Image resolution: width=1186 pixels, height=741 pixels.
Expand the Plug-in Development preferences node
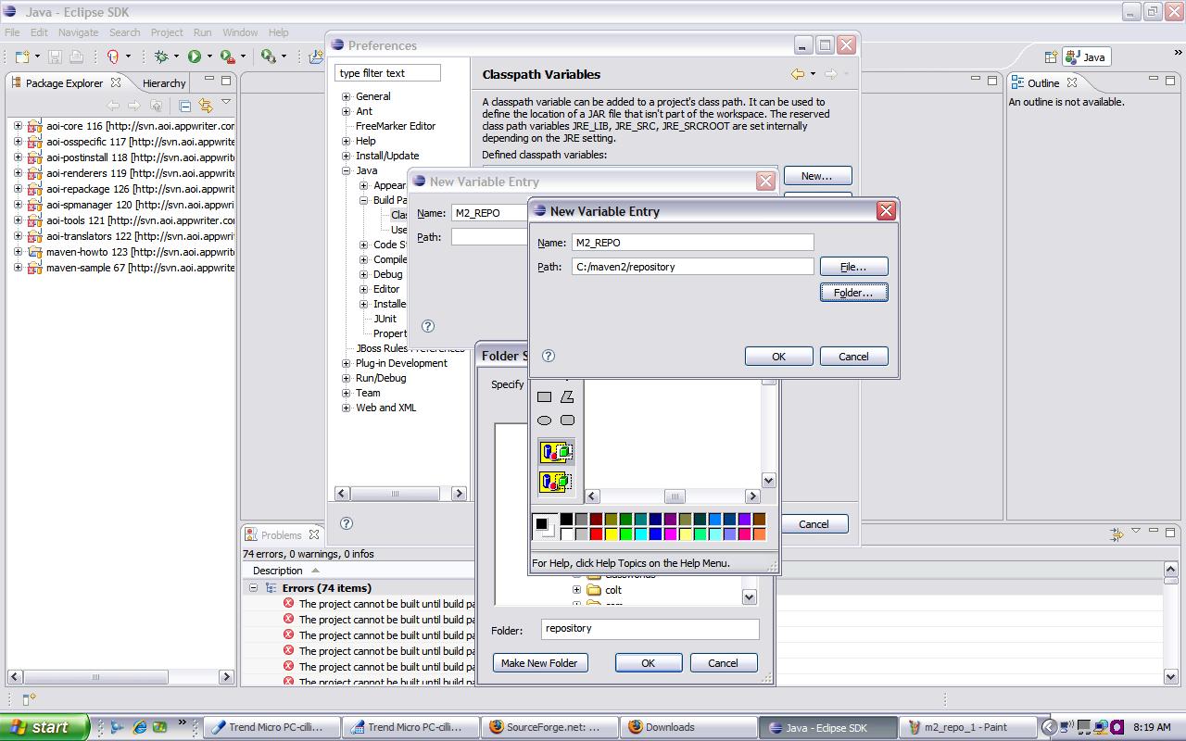[x=346, y=363]
